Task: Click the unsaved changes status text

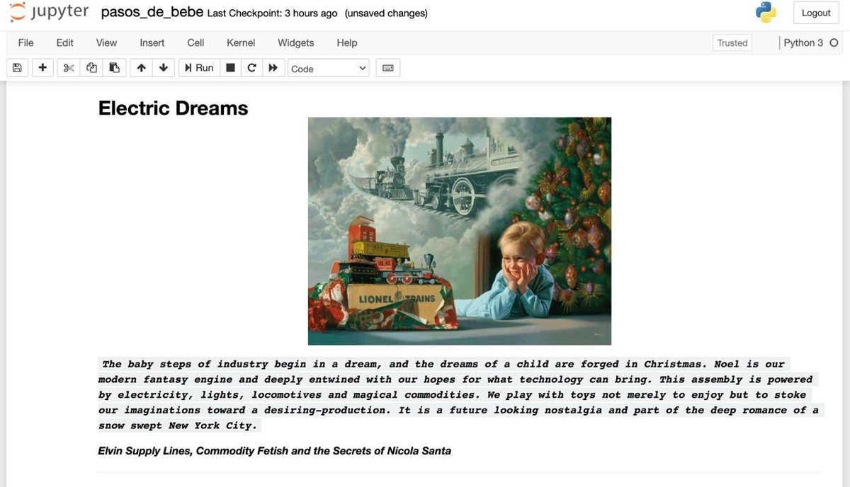Action: pyautogui.click(x=386, y=13)
